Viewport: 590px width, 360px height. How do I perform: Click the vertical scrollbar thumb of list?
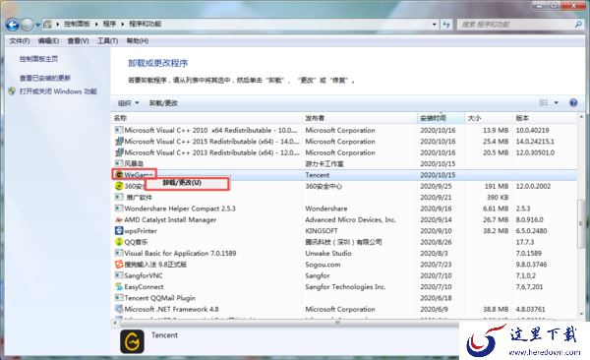pos(581,223)
